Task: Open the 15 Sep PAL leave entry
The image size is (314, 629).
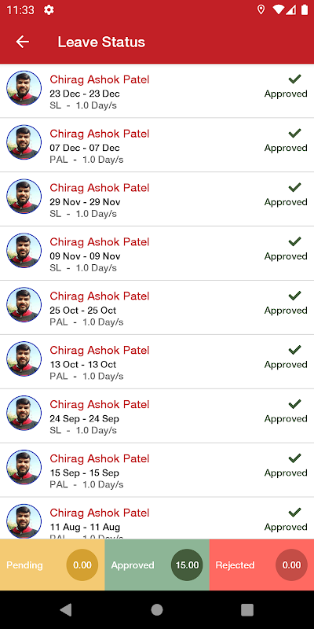Action: (x=157, y=470)
